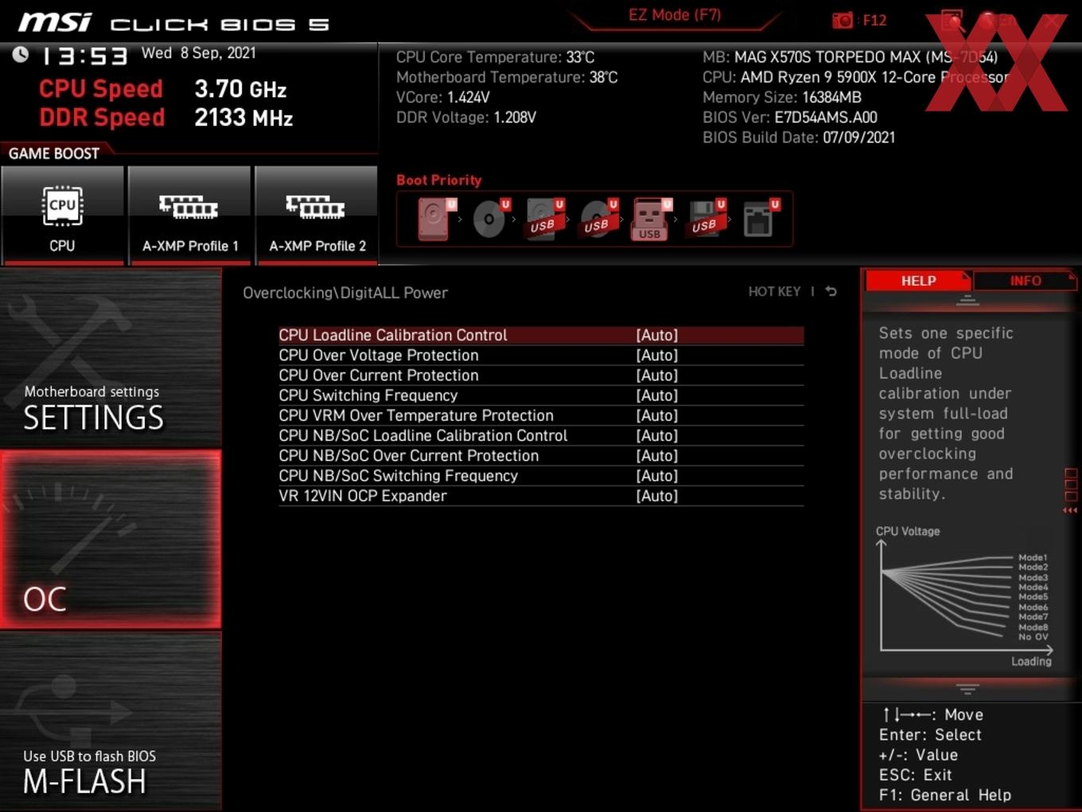Select the CPU Loadline Calibration Control row label
The image size is (1082, 812).
393,335
